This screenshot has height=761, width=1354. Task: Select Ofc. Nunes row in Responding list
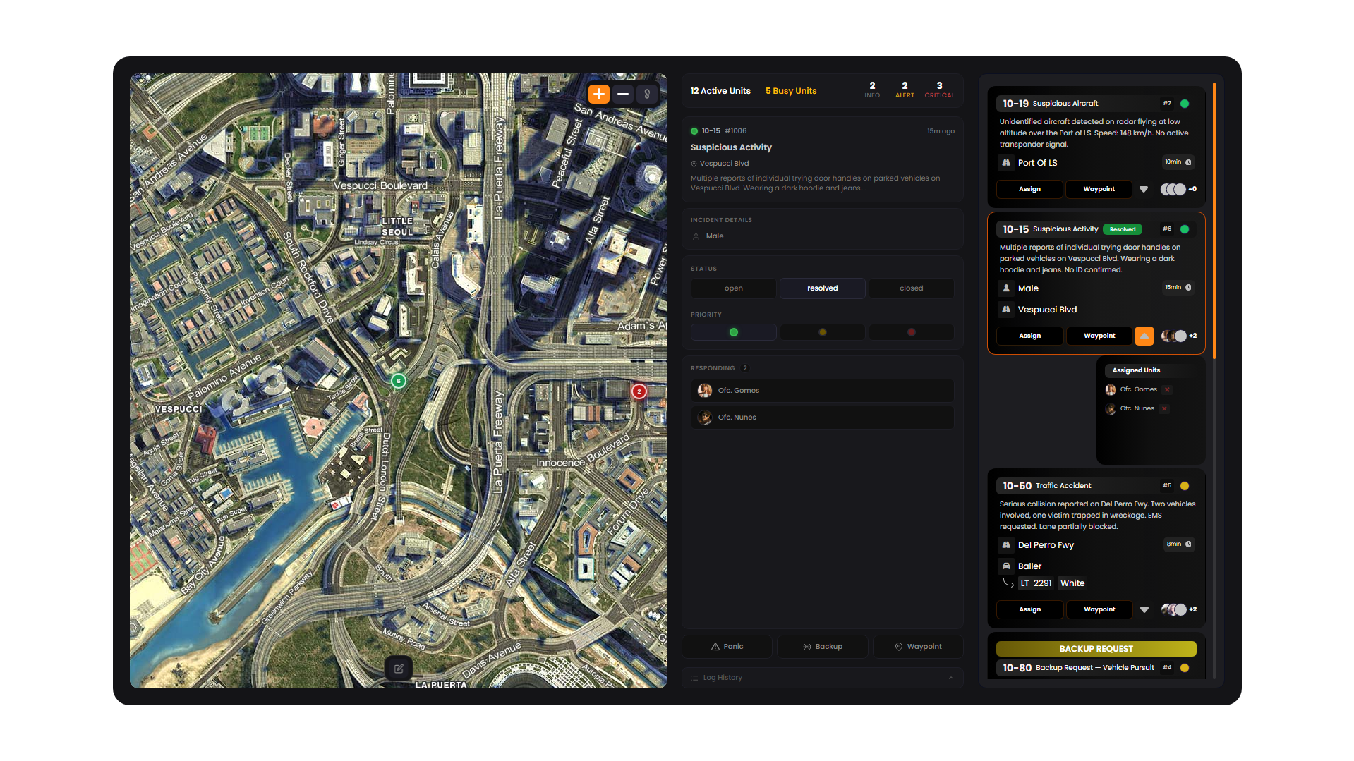823,418
